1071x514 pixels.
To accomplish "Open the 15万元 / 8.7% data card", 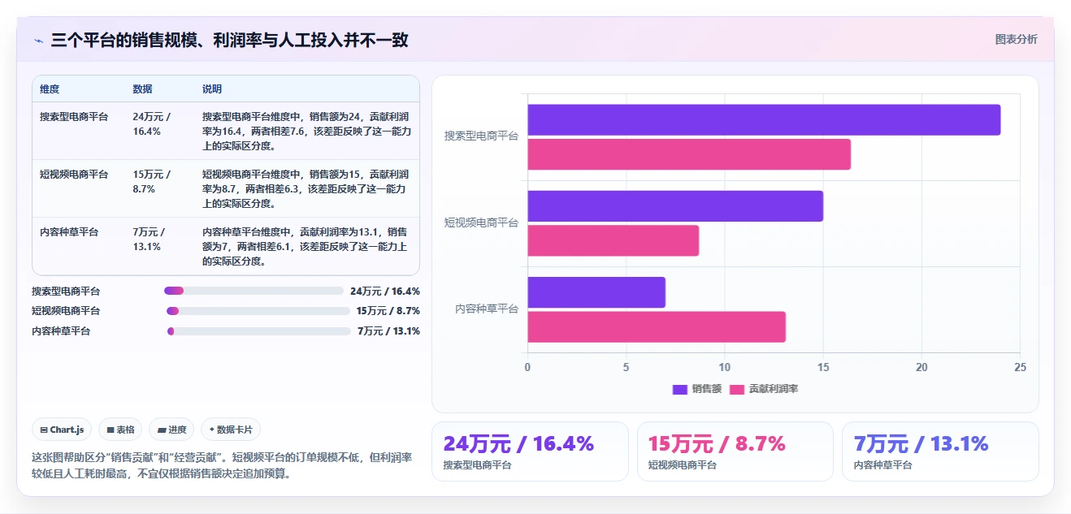I will coord(735,451).
